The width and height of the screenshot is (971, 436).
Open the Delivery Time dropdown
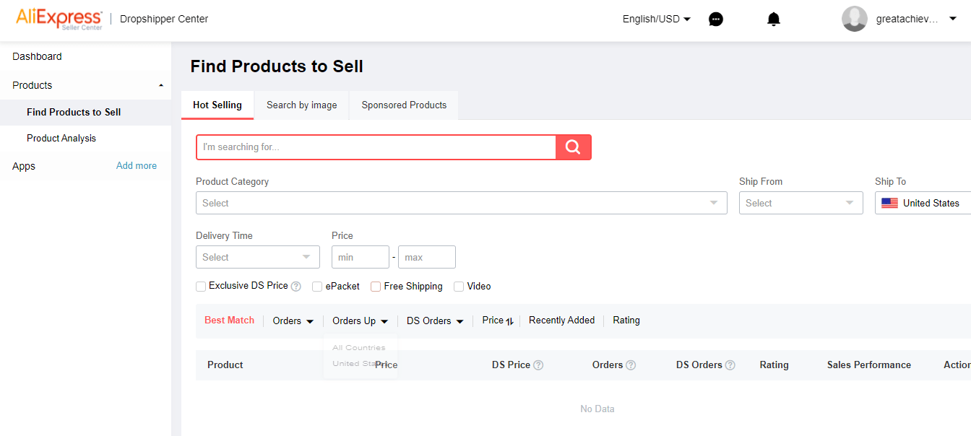[x=257, y=257]
